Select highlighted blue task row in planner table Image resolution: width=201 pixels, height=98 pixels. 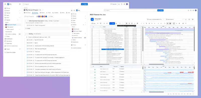[113, 49]
